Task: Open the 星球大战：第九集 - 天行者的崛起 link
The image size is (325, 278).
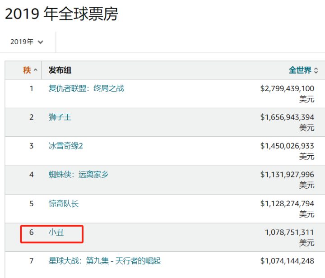Action: coord(105,261)
